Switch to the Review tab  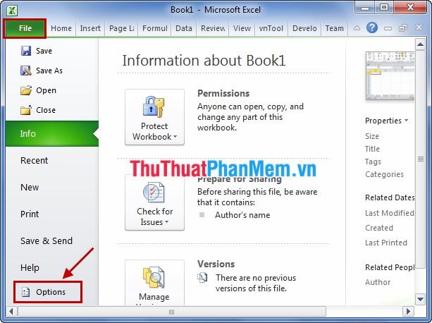(x=212, y=28)
